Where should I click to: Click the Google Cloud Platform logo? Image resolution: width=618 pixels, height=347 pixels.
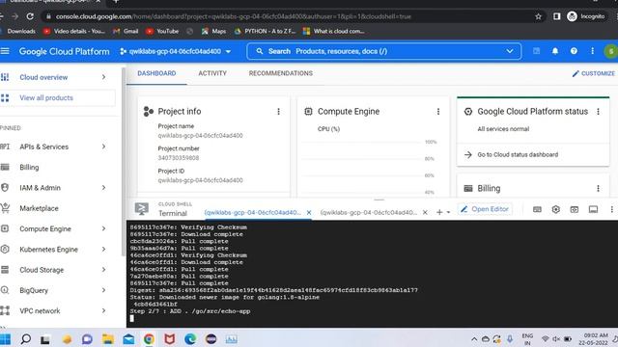tap(65, 51)
